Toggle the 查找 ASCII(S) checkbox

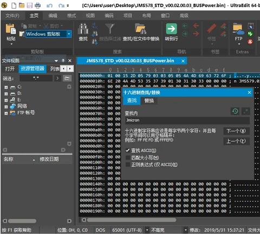click(128, 151)
